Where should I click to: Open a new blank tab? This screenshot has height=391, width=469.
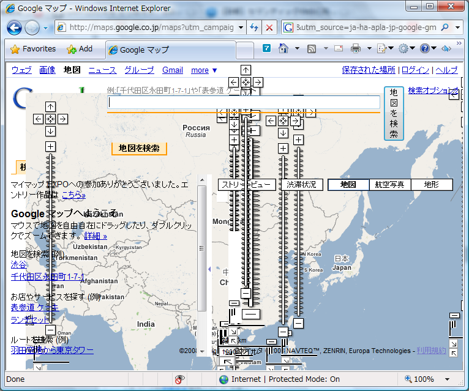[x=245, y=51]
